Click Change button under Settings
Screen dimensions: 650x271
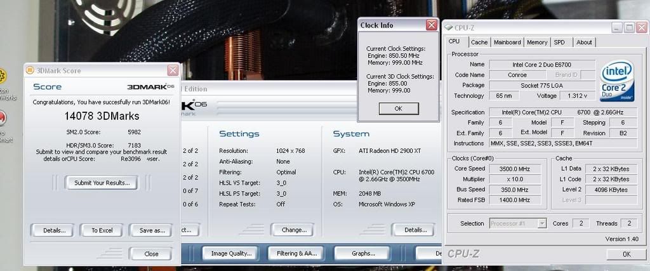294,230
